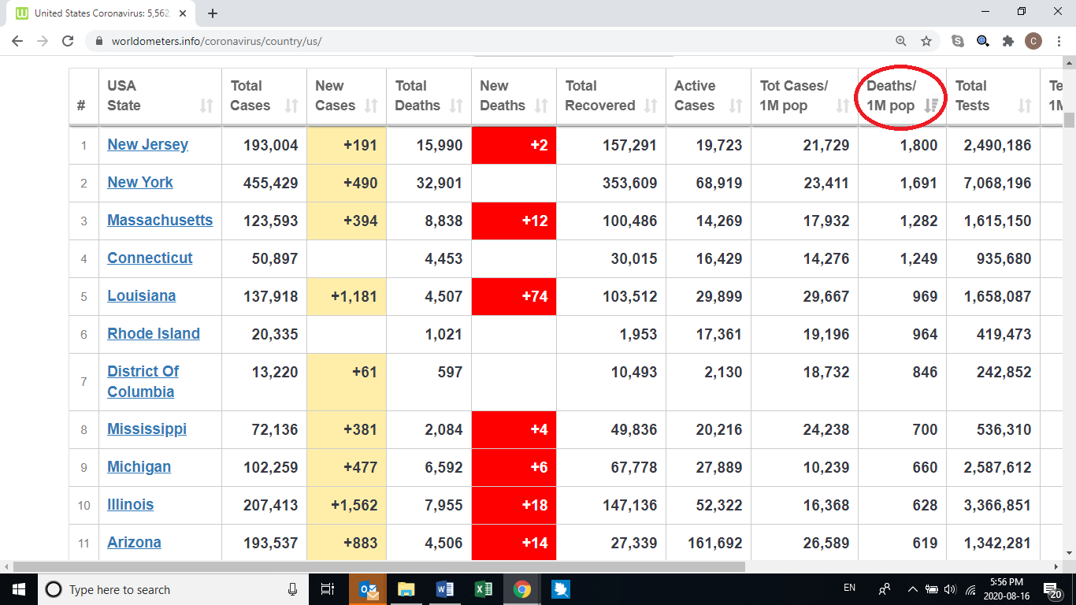
Task: Open the Chrome three-dot menu
Action: click(x=1059, y=41)
